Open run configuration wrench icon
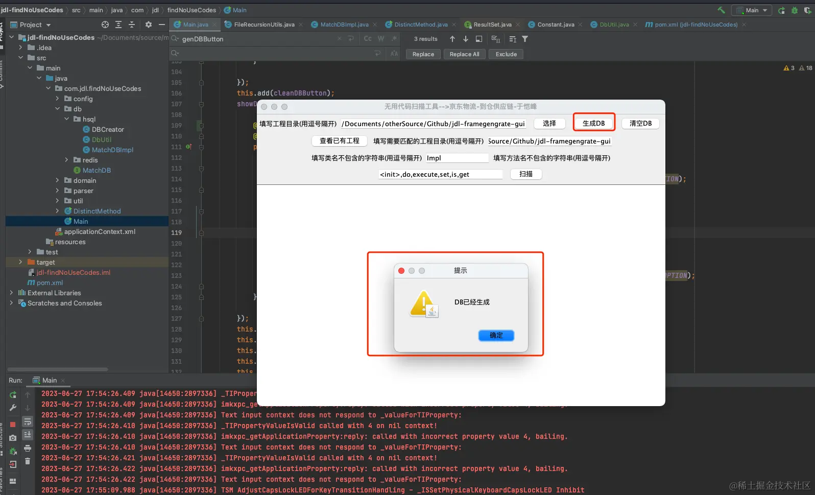The image size is (815, 495). [13, 408]
